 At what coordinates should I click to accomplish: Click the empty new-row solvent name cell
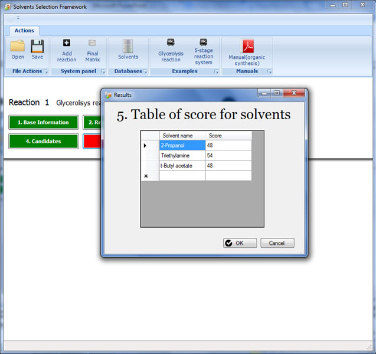pyautogui.click(x=182, y=176)
